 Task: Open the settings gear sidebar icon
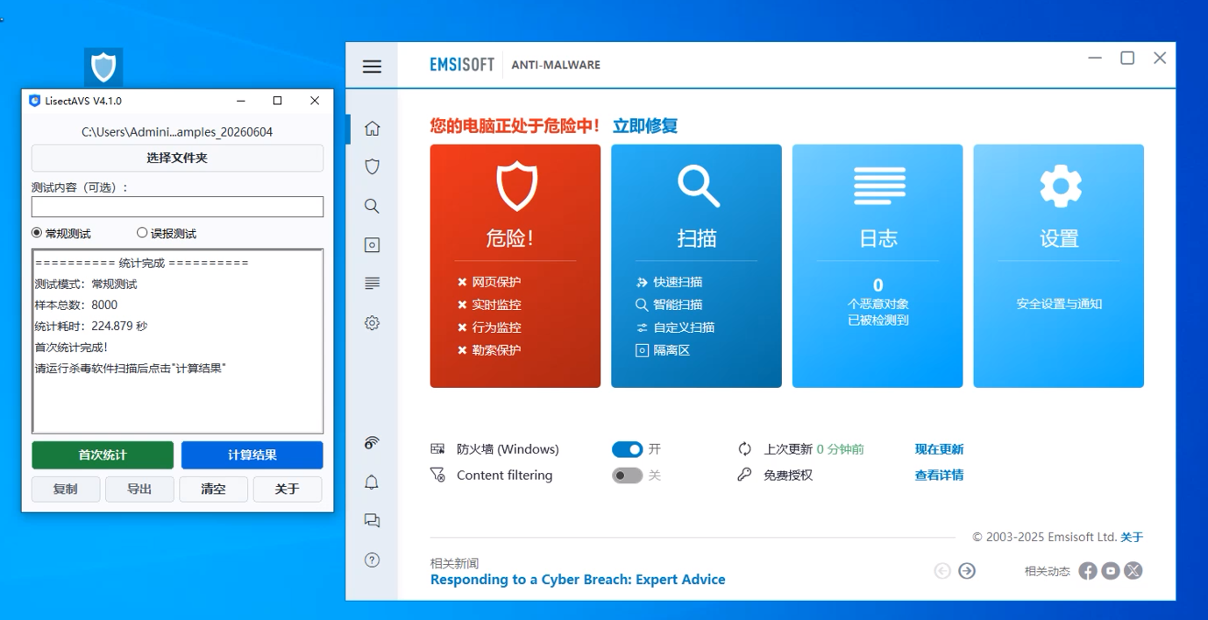pyautogui.click(x=372, y=323)
